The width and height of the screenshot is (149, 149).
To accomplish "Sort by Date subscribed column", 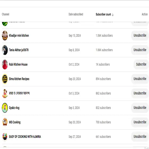I will click(x=76, y=14).
